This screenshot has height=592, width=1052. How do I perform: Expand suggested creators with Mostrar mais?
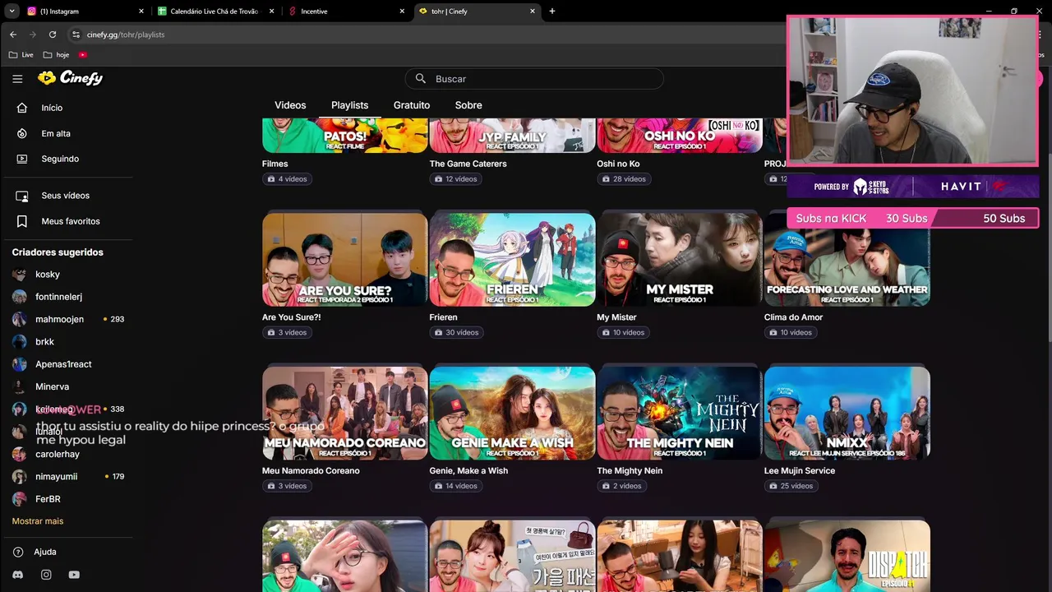pos(38,521)
